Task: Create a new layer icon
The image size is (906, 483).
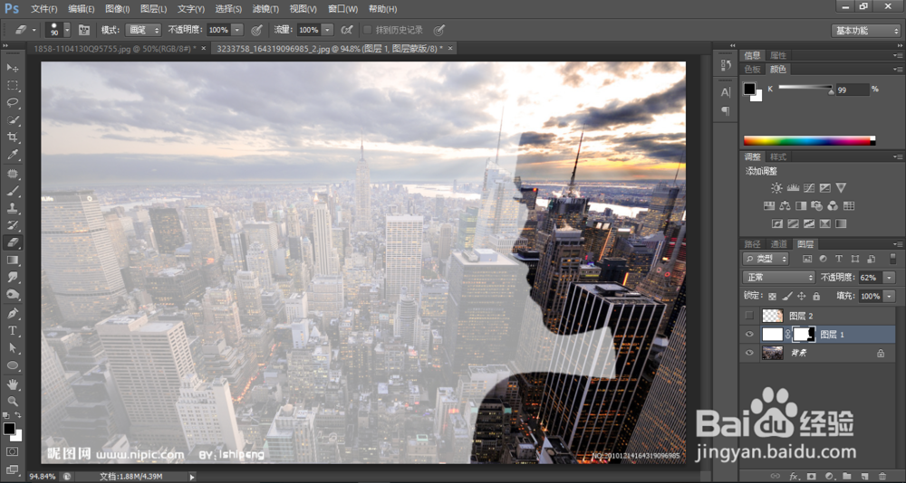Action: click(864, 476)
